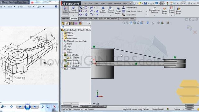Collapse the Boss-Extrude1 tree node
The width and height of the screenshot is (199, 112).
62,55
